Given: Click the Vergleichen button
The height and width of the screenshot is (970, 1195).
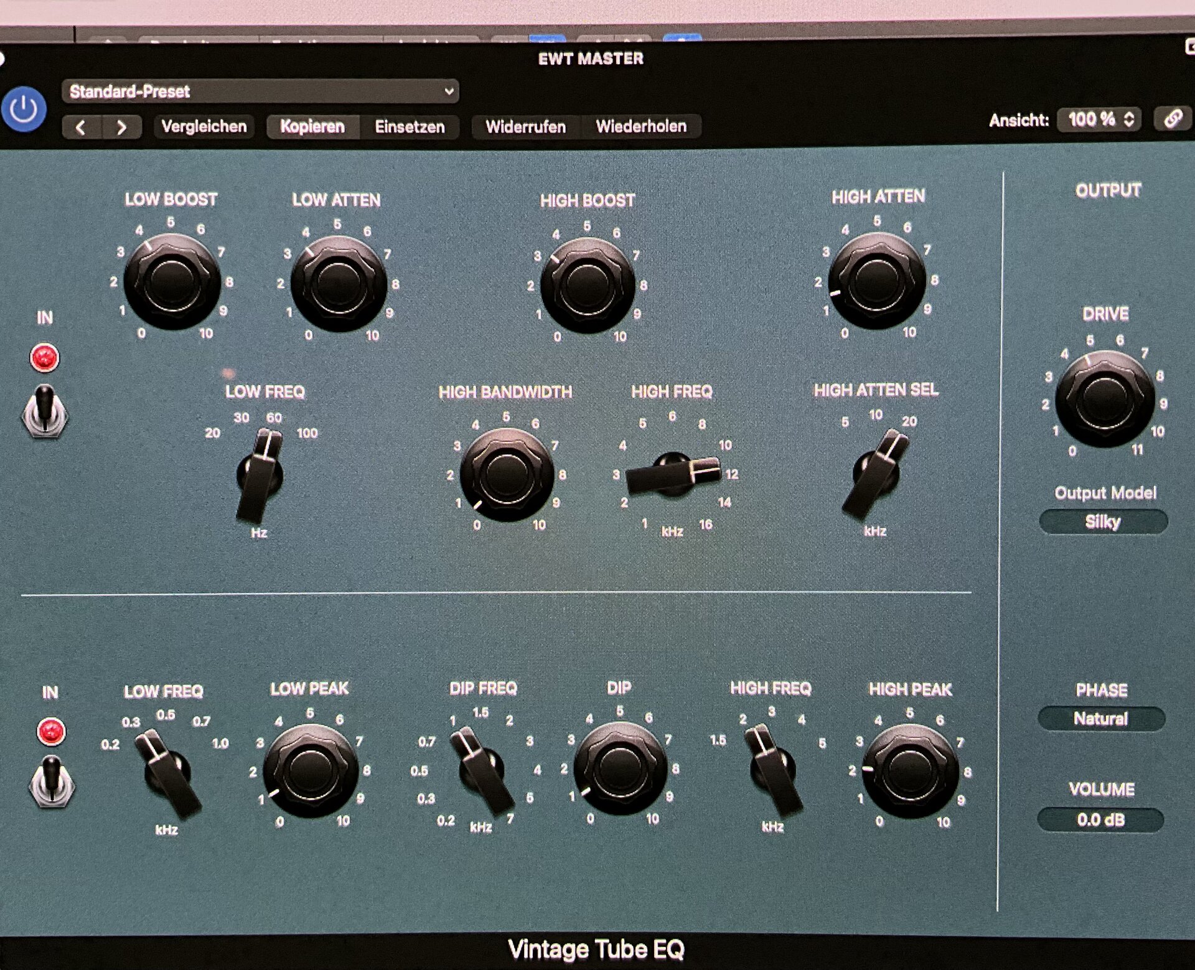Looking at the screenshot, I should click(x=204, y=127).
